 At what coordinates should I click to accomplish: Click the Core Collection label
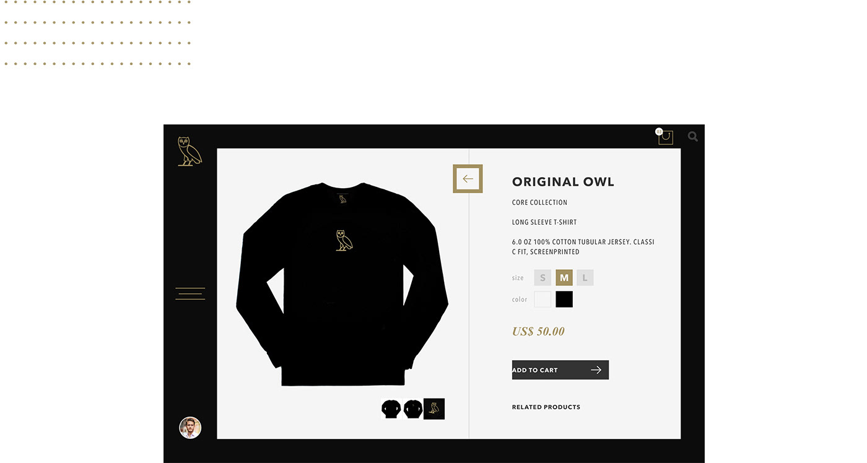coord(539,202)
